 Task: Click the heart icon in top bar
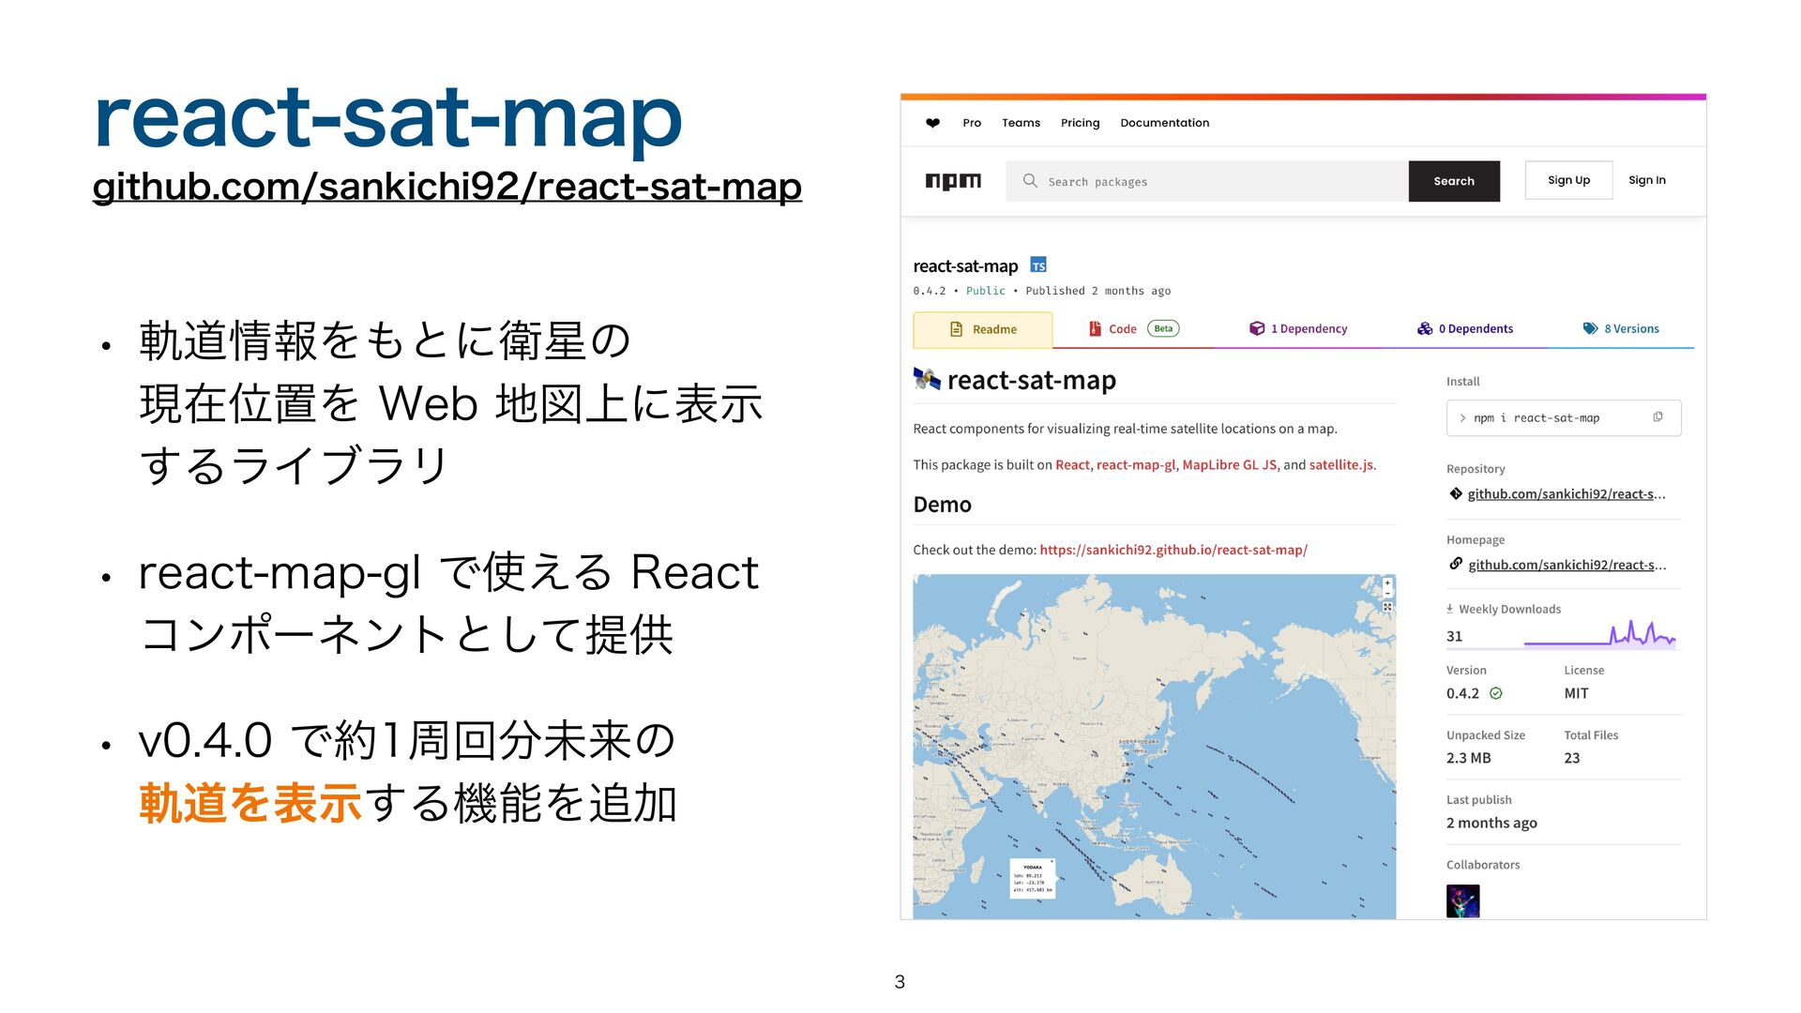point(932,123)
